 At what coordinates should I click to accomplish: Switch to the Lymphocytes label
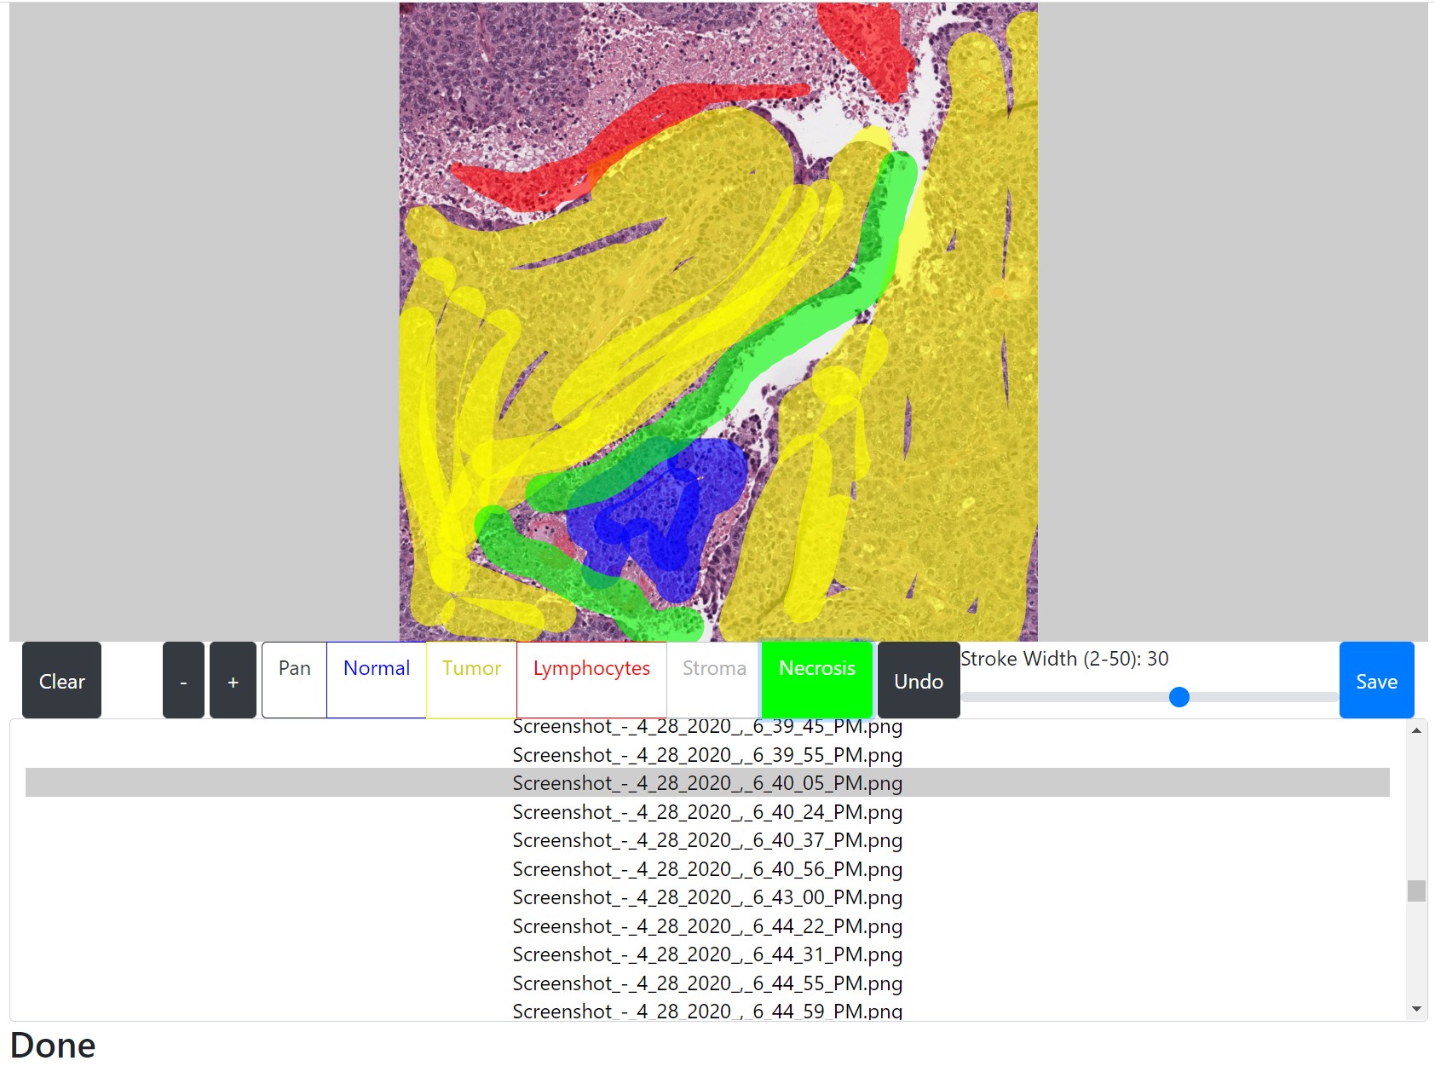click(x=591, y=680)
